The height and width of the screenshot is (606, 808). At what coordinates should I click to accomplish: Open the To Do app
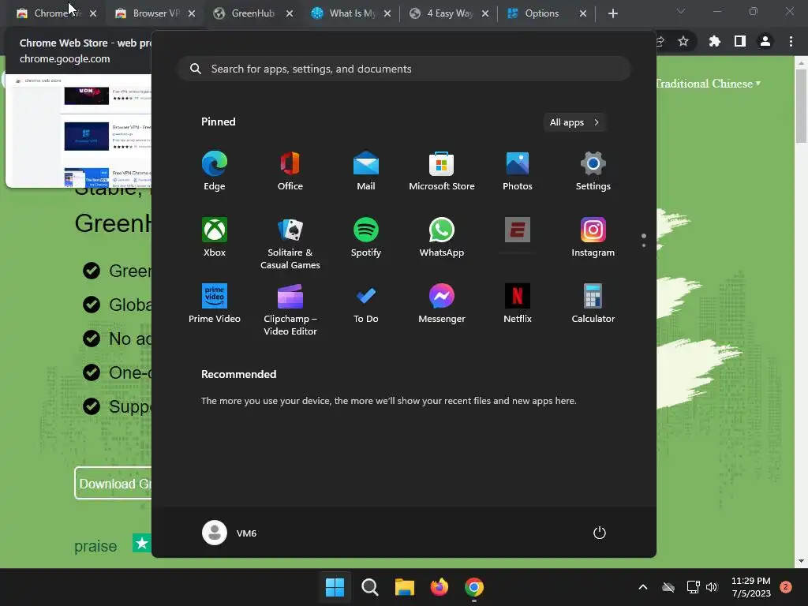[x=366, y=304]
